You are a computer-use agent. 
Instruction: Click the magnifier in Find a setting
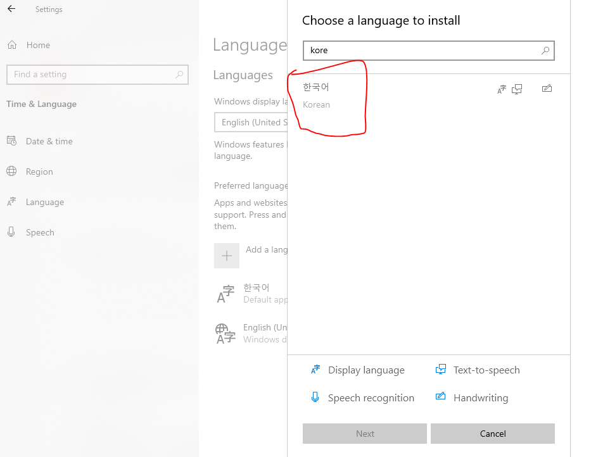pos(179,74)
